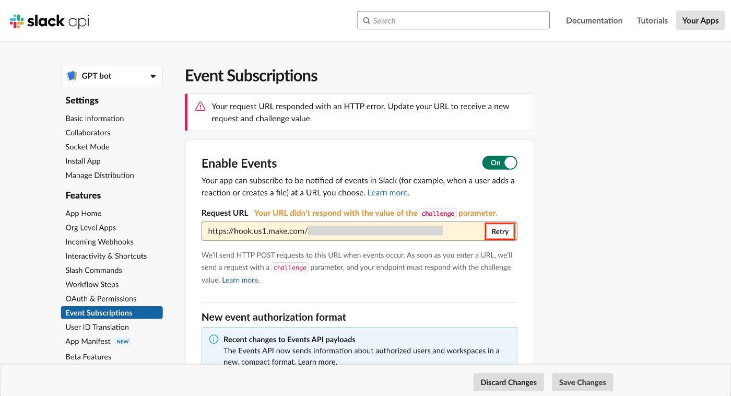This screenshot has width=731, height=396.
Task: Retry the Request URL verification
Action: click(x=500, y=231)
